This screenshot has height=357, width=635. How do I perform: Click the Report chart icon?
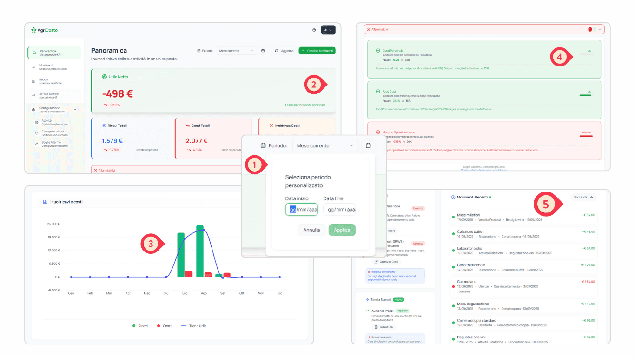tap(33, 81)
